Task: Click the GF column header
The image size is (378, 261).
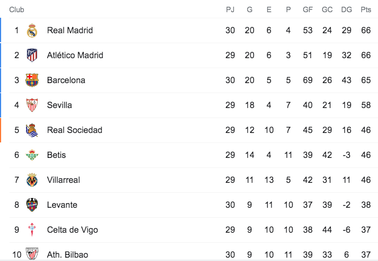Action: point(308,9)
